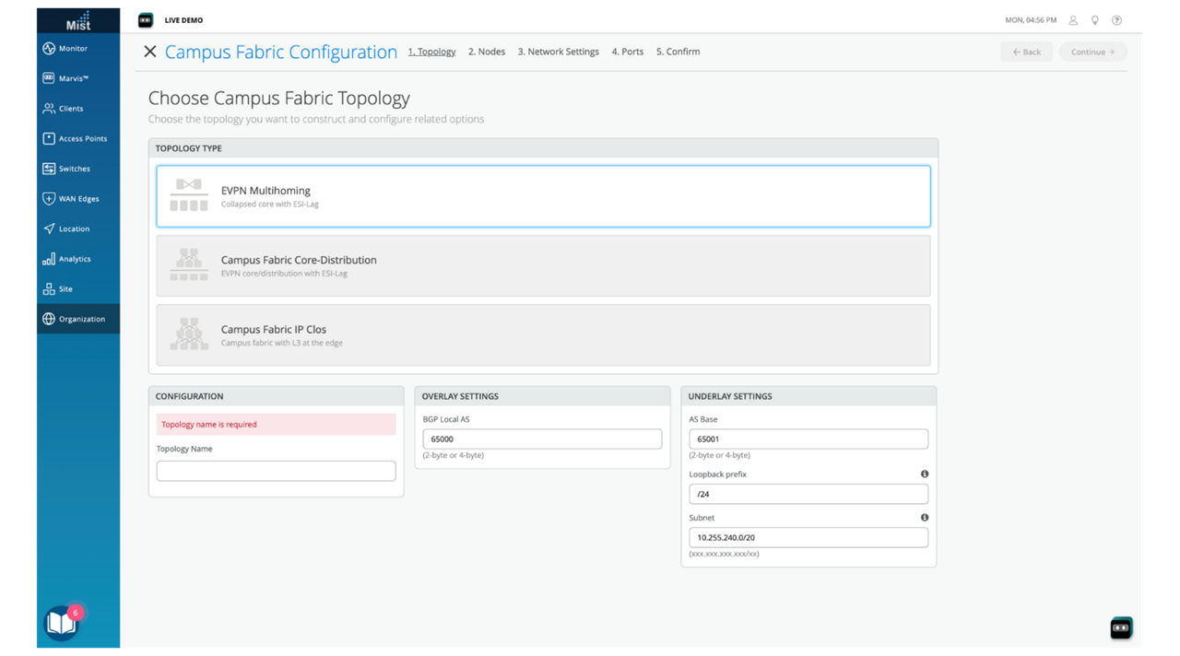Image resolution: width=1180 pixels, height=656 pixels.
Task: Select the EVPN Multihoming topology
Action: pos(544,194)
